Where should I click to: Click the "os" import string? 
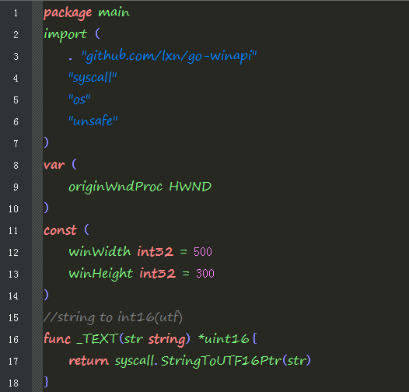[x=79, y=100]
